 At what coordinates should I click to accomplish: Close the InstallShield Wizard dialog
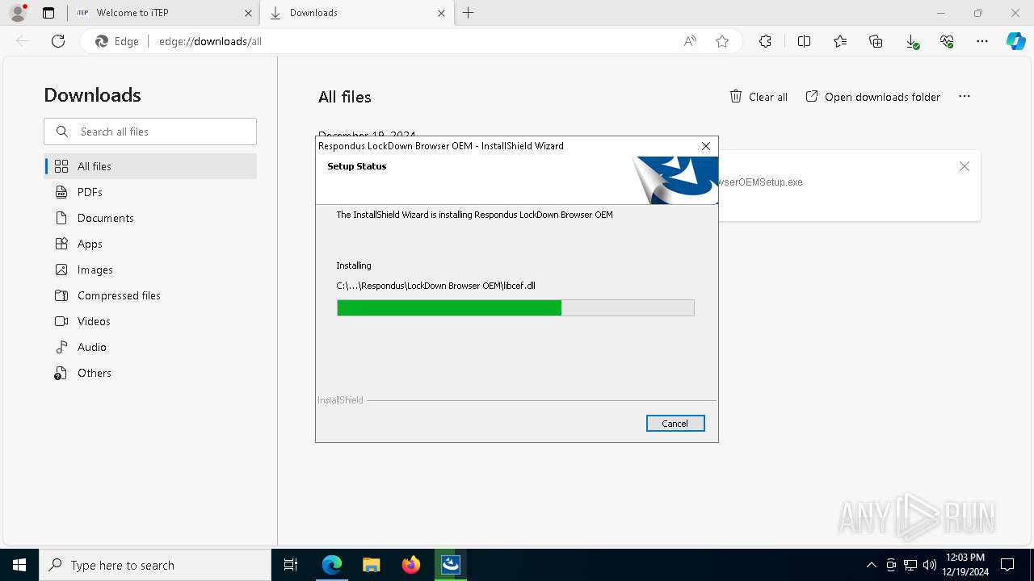pyautogui.click(x=706, y=146)
